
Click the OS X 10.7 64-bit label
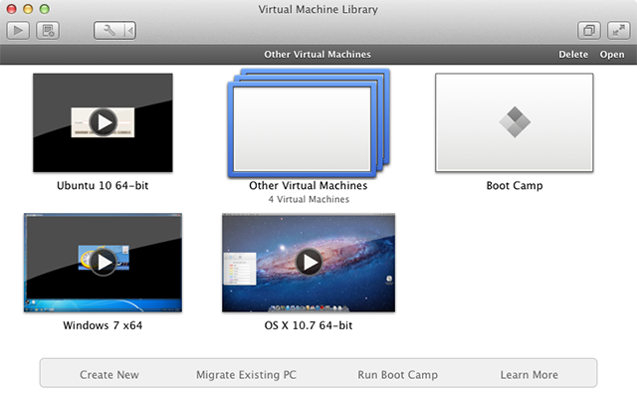tap(309, 325)
